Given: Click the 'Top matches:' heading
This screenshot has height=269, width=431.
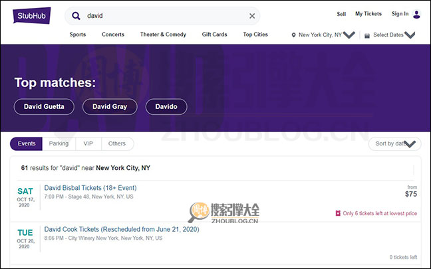Looking at the screenshot, I should [55, 82].
